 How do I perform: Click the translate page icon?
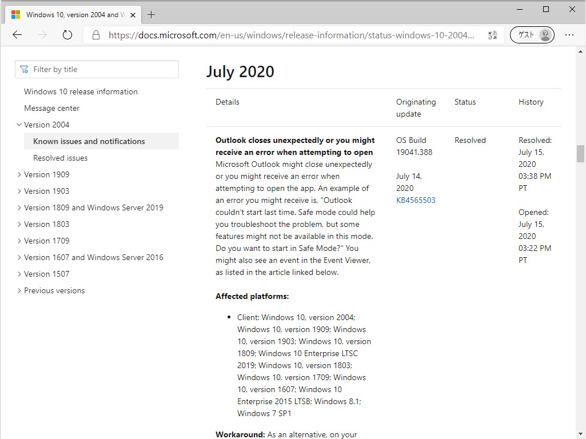coord(492,35)
